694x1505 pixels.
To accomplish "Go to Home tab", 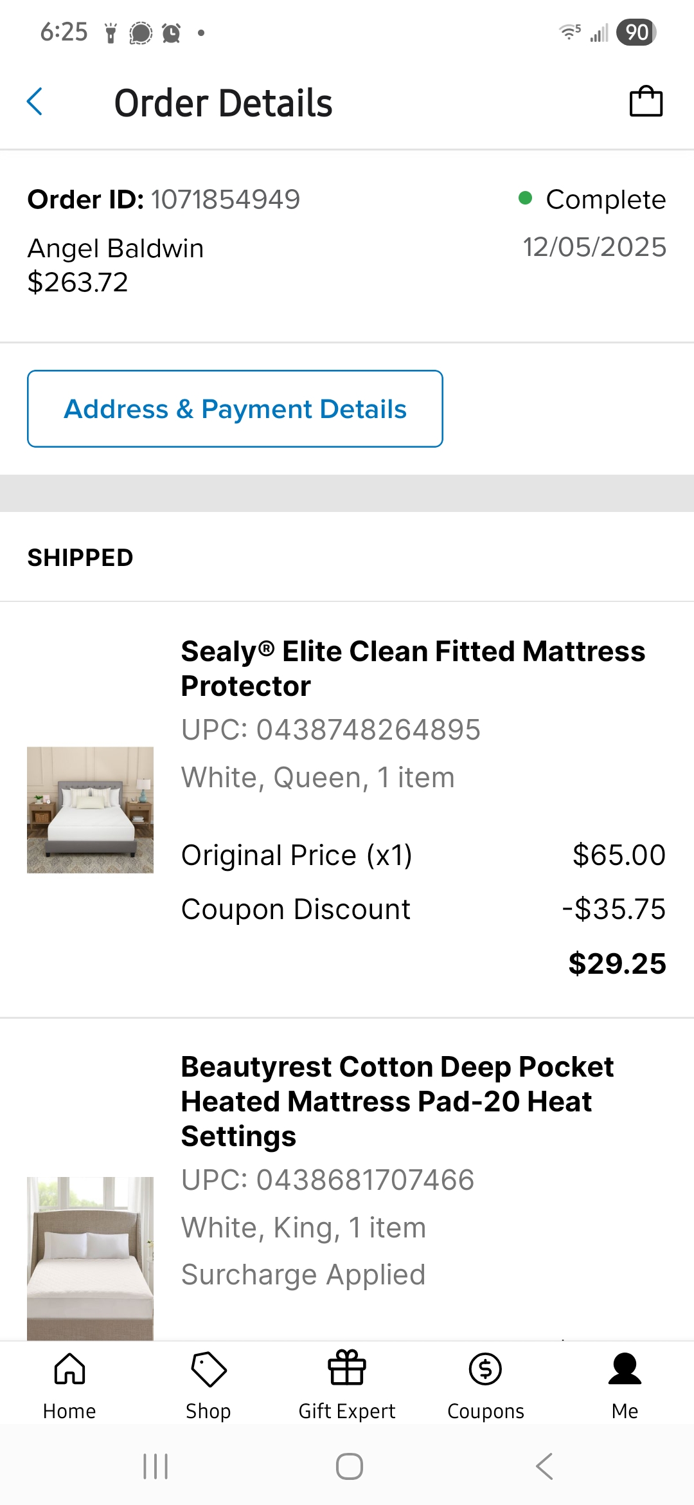I will 69,1385.
